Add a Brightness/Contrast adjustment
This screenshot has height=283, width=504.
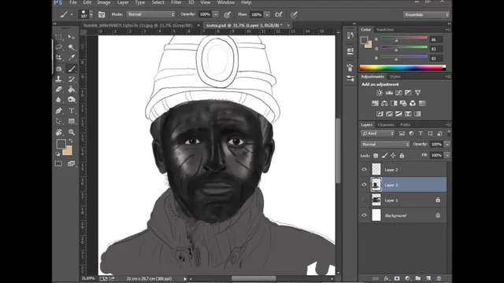tap(380, 93)
